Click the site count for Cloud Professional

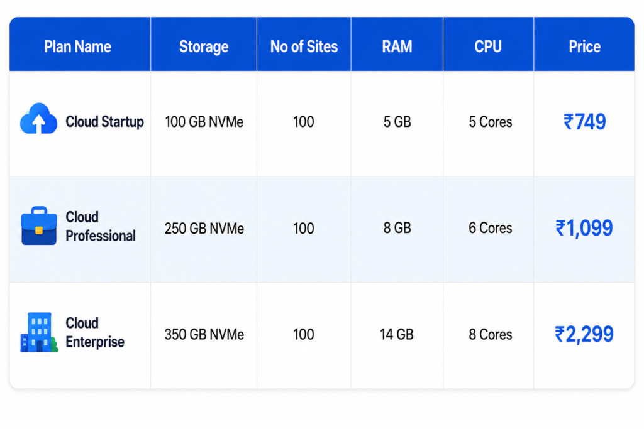pyautogui.click(x=304, y=229)
